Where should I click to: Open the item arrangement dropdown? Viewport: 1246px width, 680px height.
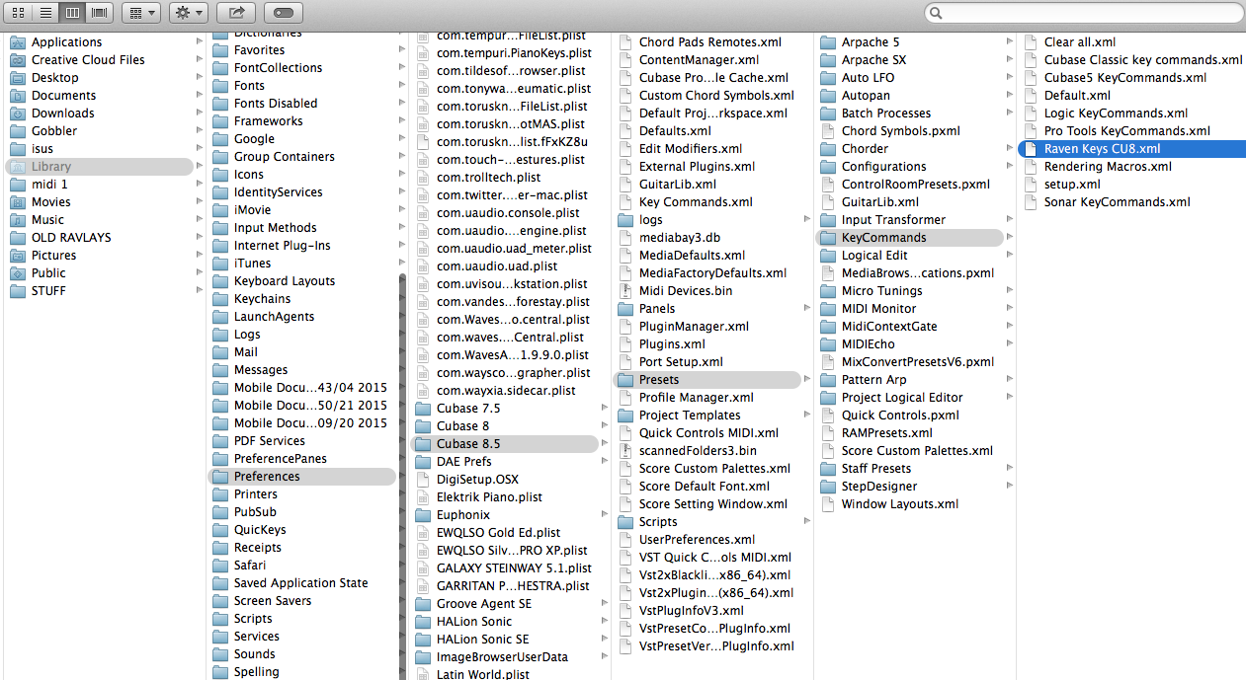click(x=141, y=13)
